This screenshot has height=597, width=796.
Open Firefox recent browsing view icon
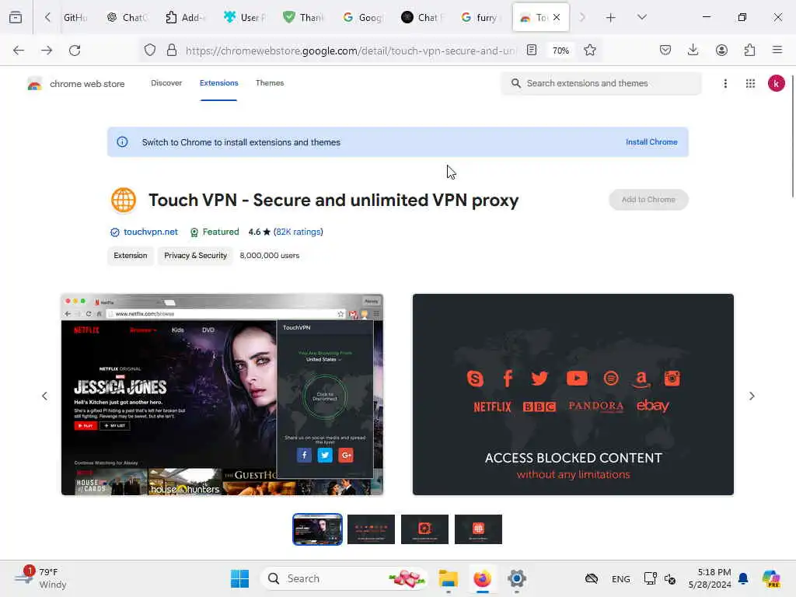16,17
